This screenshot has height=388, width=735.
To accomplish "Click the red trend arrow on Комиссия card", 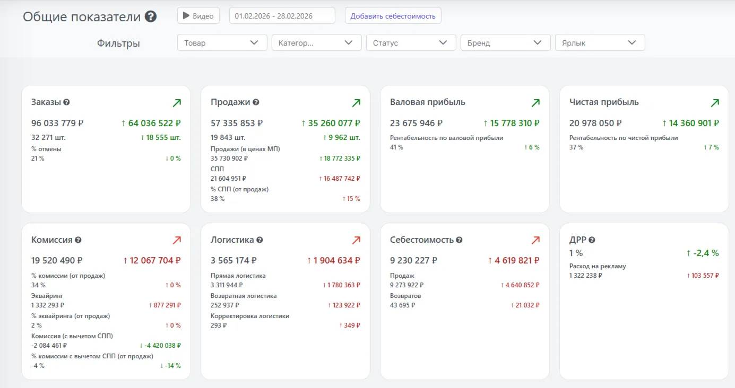I will (x=176, y=241).
